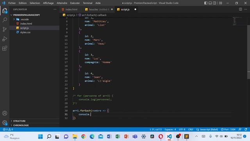
Task: Open the Terminal menu
Action: coord(87,3)
